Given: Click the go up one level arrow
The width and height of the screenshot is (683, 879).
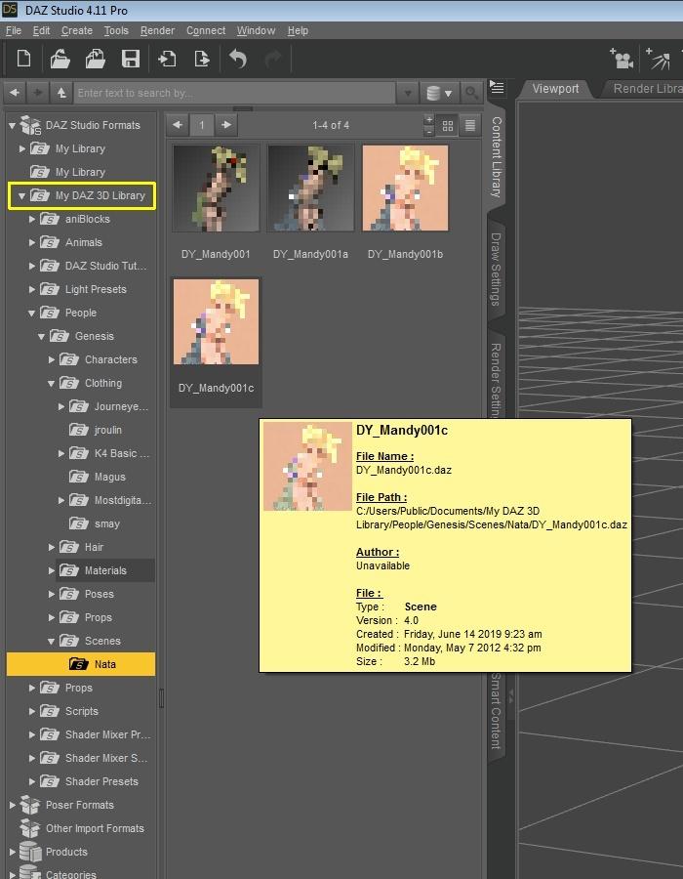Looking at the screenshot, I should (61, 93).
